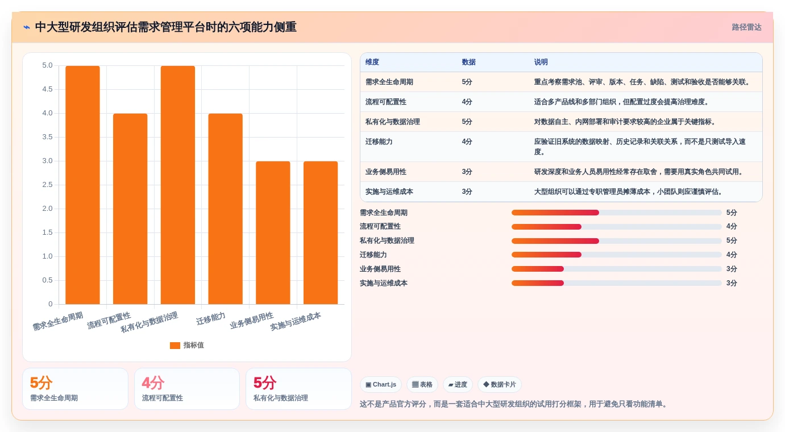Click the 业务侧易用性 bar in the chart
The image size is (785, 432).
coord(273,233)
